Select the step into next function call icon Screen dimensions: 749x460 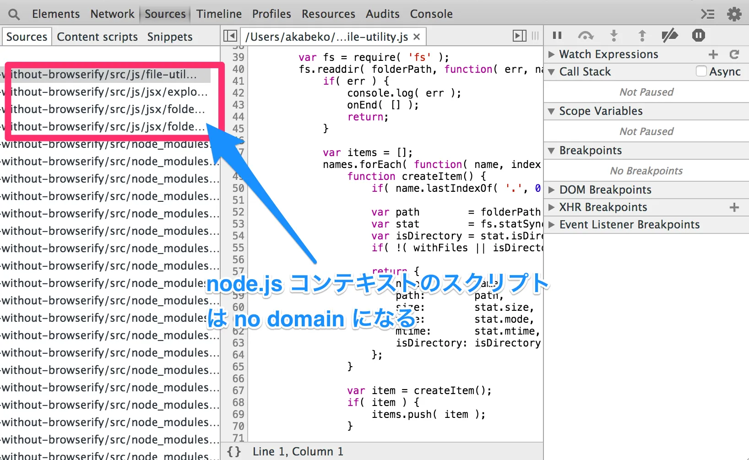point(613,36)
